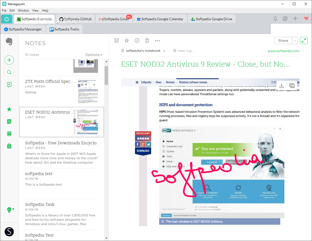Screen dimensions: 312x241
Task: Switch to Softpedia Google Drive tab
Action: coord(212,19)
